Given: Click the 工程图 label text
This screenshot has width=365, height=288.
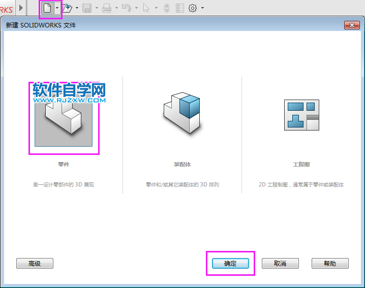Looking at the screenshot, I should [x=301, y=165].
